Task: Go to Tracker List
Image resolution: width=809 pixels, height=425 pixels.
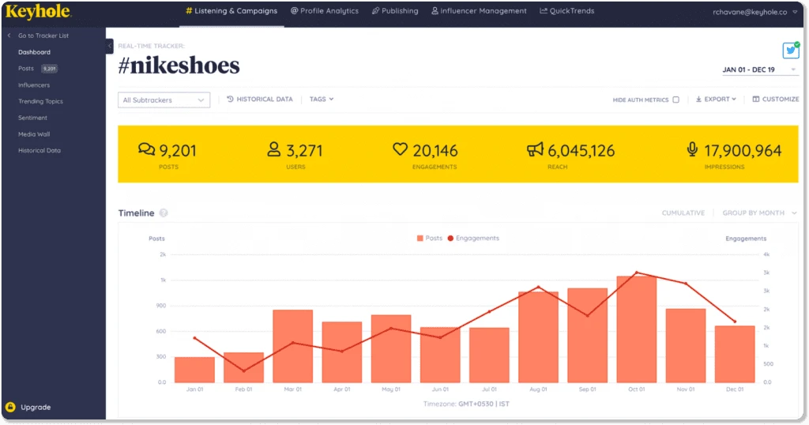Action: point(43,36)
